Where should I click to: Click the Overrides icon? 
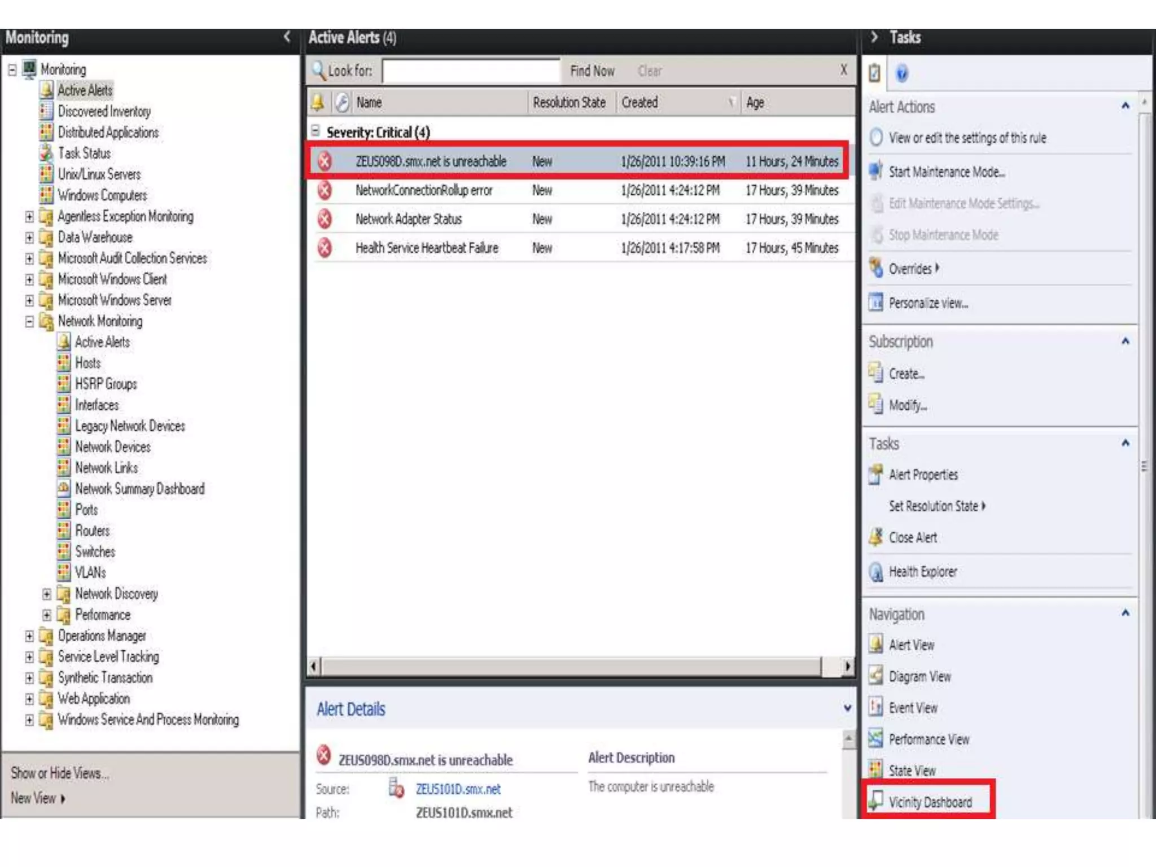coord(875,268)
